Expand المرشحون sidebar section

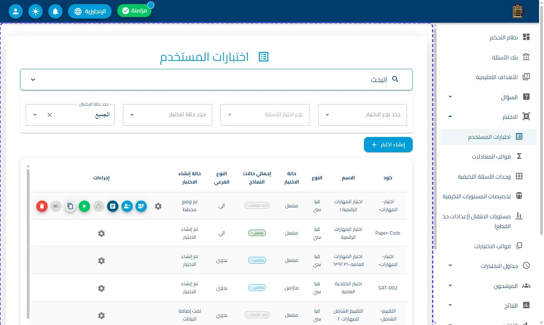[488, 286]
